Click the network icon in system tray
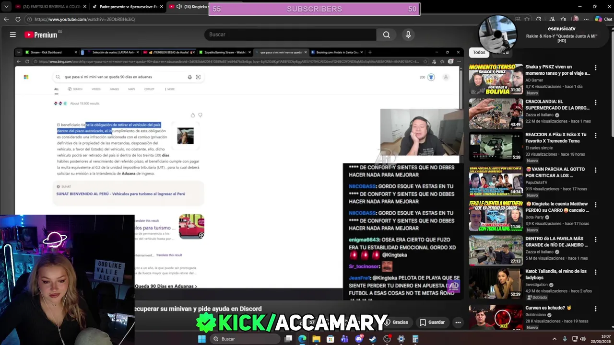Viewport: 614px width, 345px height. pyautogui.click(x=575, y=339)
